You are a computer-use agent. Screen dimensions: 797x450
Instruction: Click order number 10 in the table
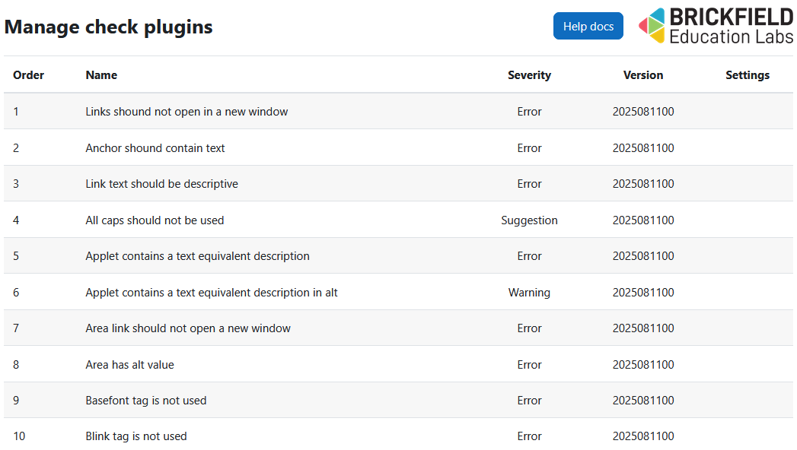[19, 436]
